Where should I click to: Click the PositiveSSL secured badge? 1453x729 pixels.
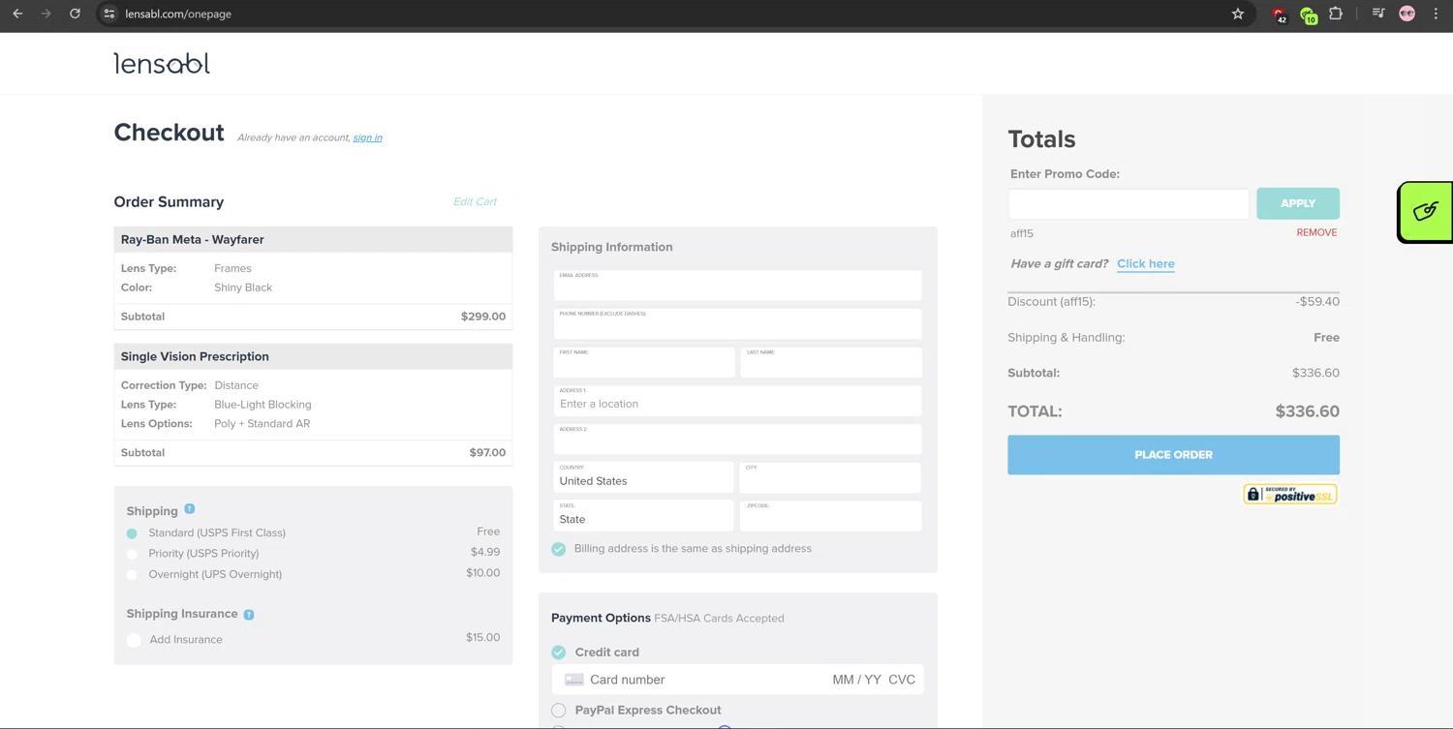[1290, 494]
